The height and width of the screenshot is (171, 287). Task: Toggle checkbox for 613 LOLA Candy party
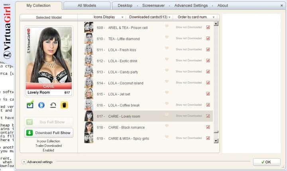208,72
